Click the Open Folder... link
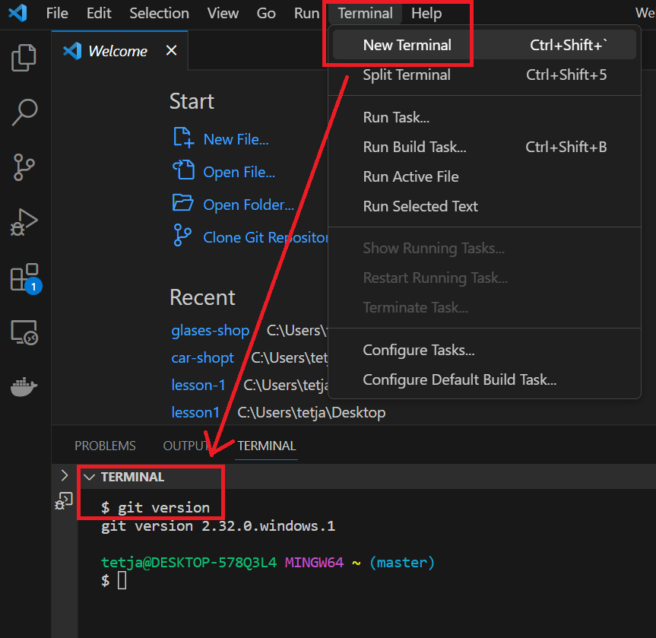The image size is (656, 638). point(249,205)
